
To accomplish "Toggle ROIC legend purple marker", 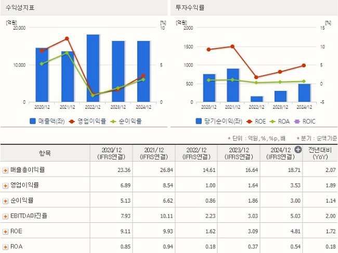I will (x=297, y=122).
